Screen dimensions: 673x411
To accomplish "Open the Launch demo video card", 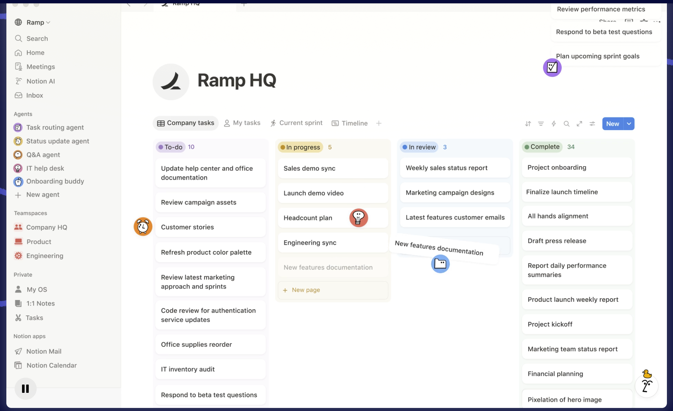I will 333,193.
